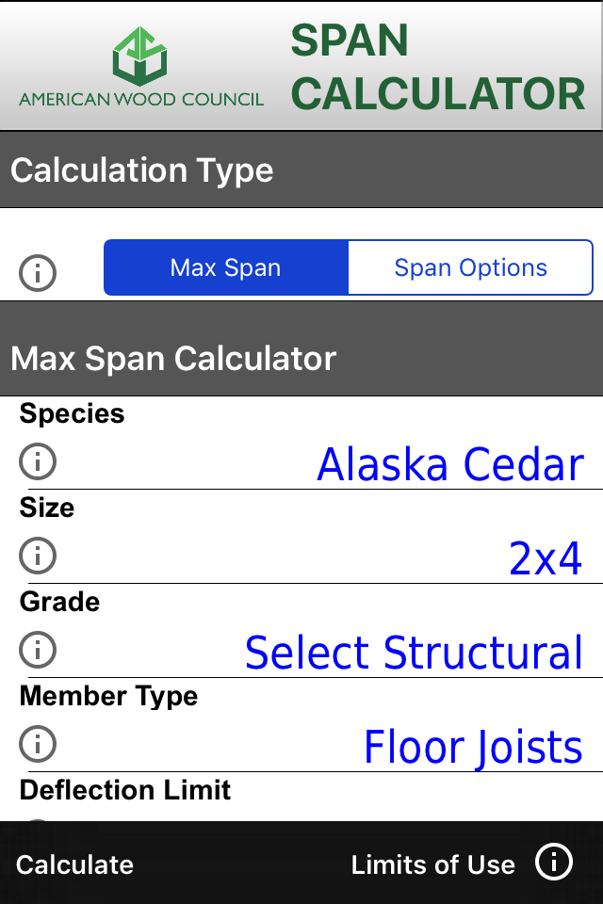Open info for Calculation Type
603x904 pixels.
point(38,273)
